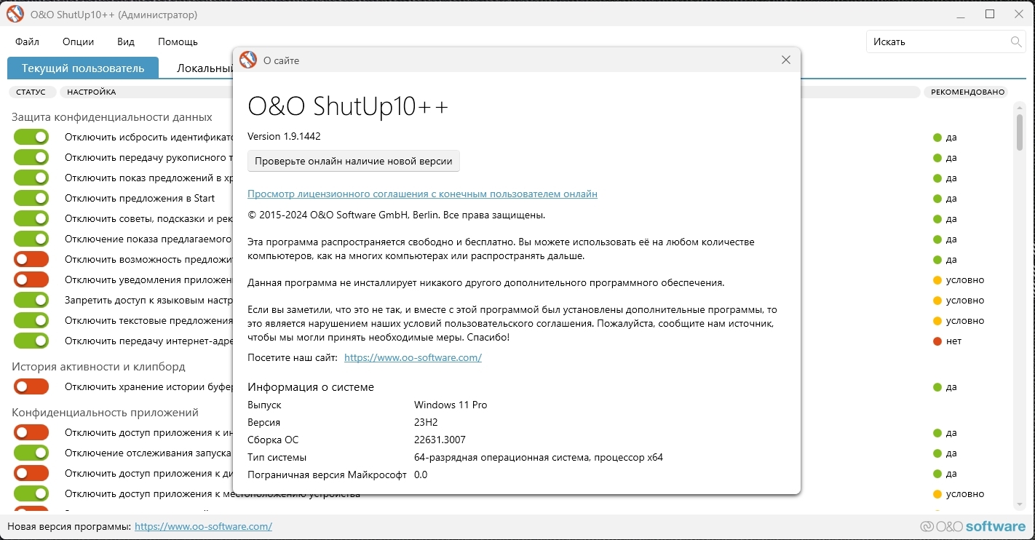The image size is (1035, 540).
Task: Toggle 'Отключение показа предлагаемого' switch
Action: tap(31, 239)
